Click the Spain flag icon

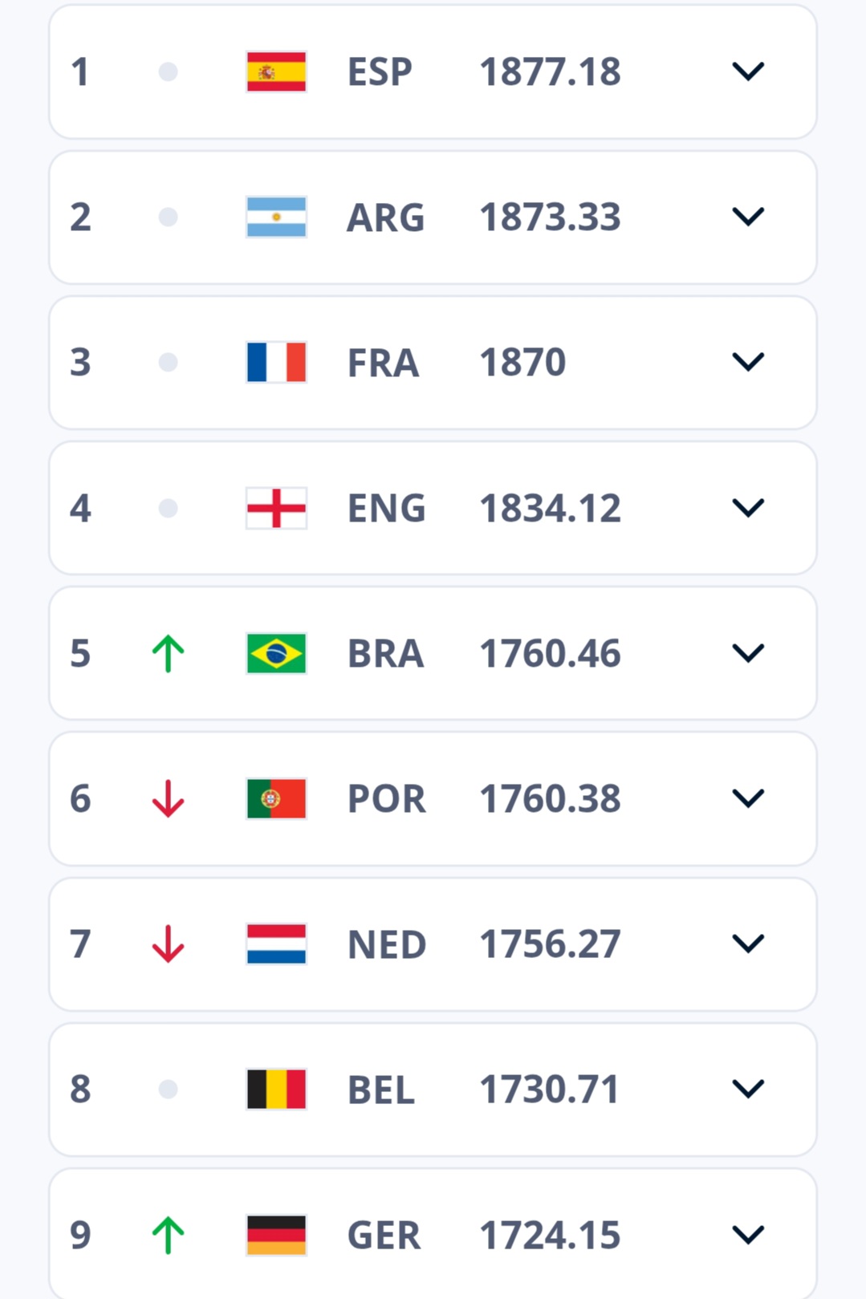pyautogui.click(x=276, y=72)
